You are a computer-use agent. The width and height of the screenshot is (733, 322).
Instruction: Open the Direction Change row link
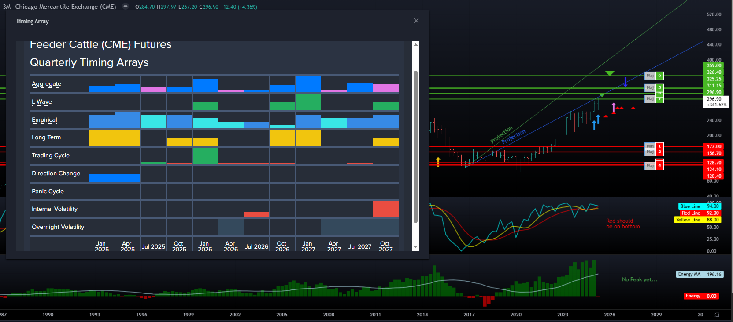pyautogui.click(x=56, y=174)
